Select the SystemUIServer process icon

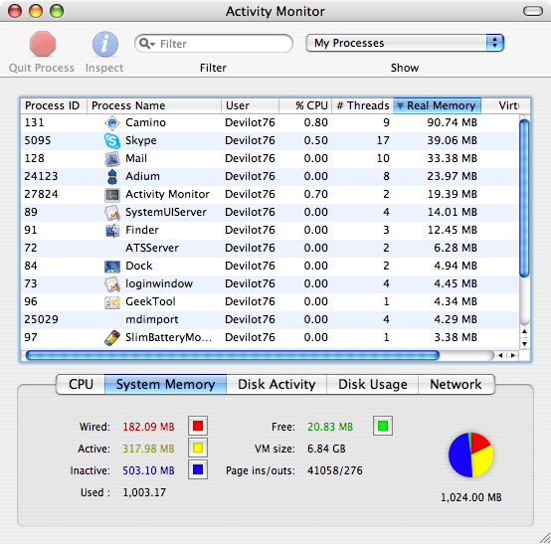112,213
